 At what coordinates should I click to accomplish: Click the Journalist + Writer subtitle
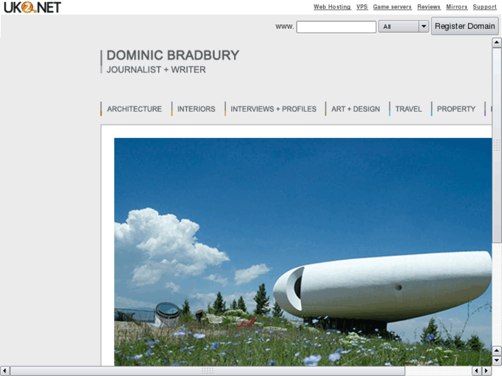156,70
